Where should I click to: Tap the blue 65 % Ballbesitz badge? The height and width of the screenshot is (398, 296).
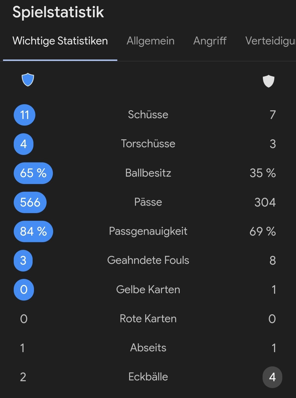33,173
